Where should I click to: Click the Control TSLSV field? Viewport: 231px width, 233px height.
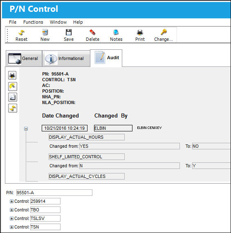pyautogui.click(x=45, y=218)
